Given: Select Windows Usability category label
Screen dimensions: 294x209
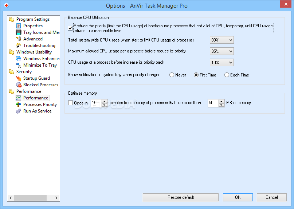Looking at the screenshot, I should coord(34,52).
